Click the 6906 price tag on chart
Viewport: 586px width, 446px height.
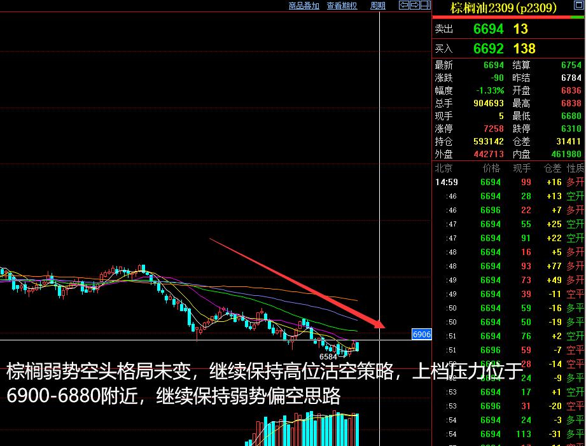point(421,334)
